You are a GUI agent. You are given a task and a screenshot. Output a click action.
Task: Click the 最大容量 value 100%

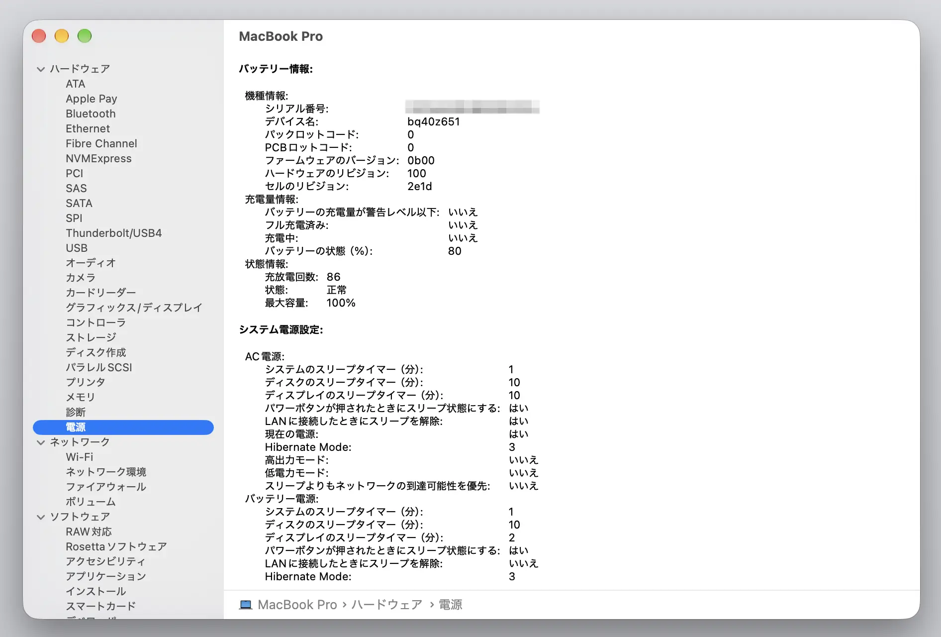341,303
